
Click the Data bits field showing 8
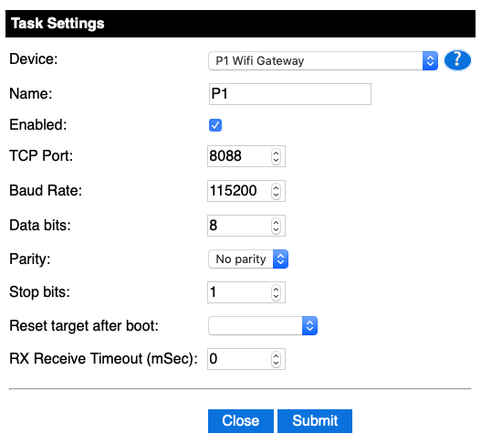pyautogui.click(x=246, y=226)
